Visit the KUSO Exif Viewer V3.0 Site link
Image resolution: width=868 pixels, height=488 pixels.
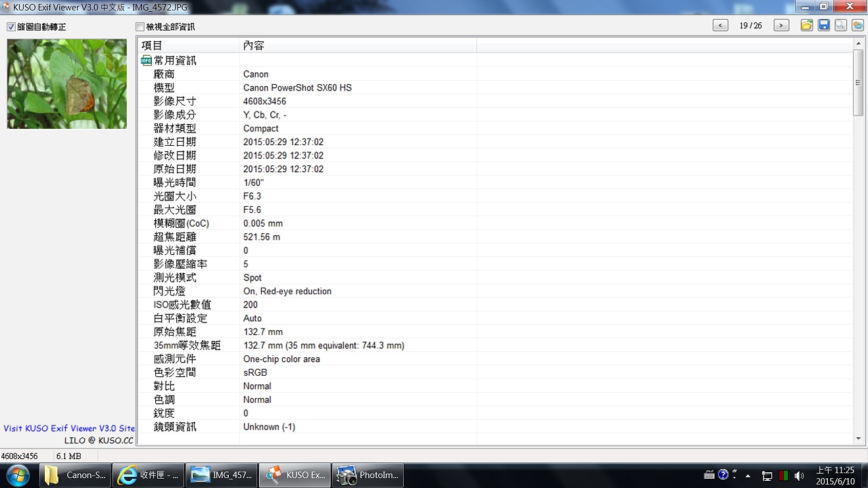tap(69, 428)
